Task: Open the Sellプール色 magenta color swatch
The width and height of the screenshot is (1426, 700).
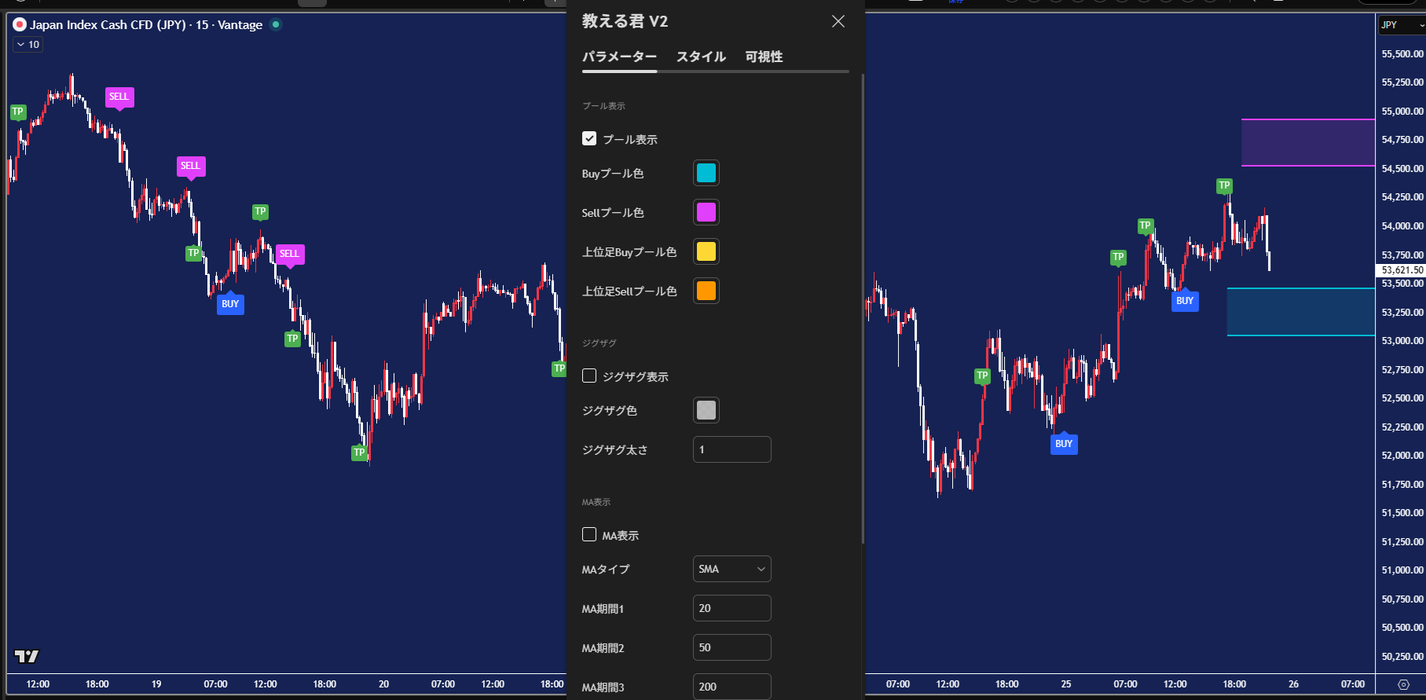Action: coord(706,213)
